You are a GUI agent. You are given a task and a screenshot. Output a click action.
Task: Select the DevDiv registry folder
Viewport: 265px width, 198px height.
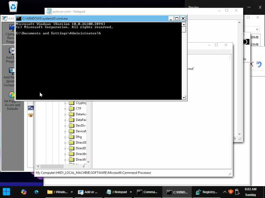(77, 126)
